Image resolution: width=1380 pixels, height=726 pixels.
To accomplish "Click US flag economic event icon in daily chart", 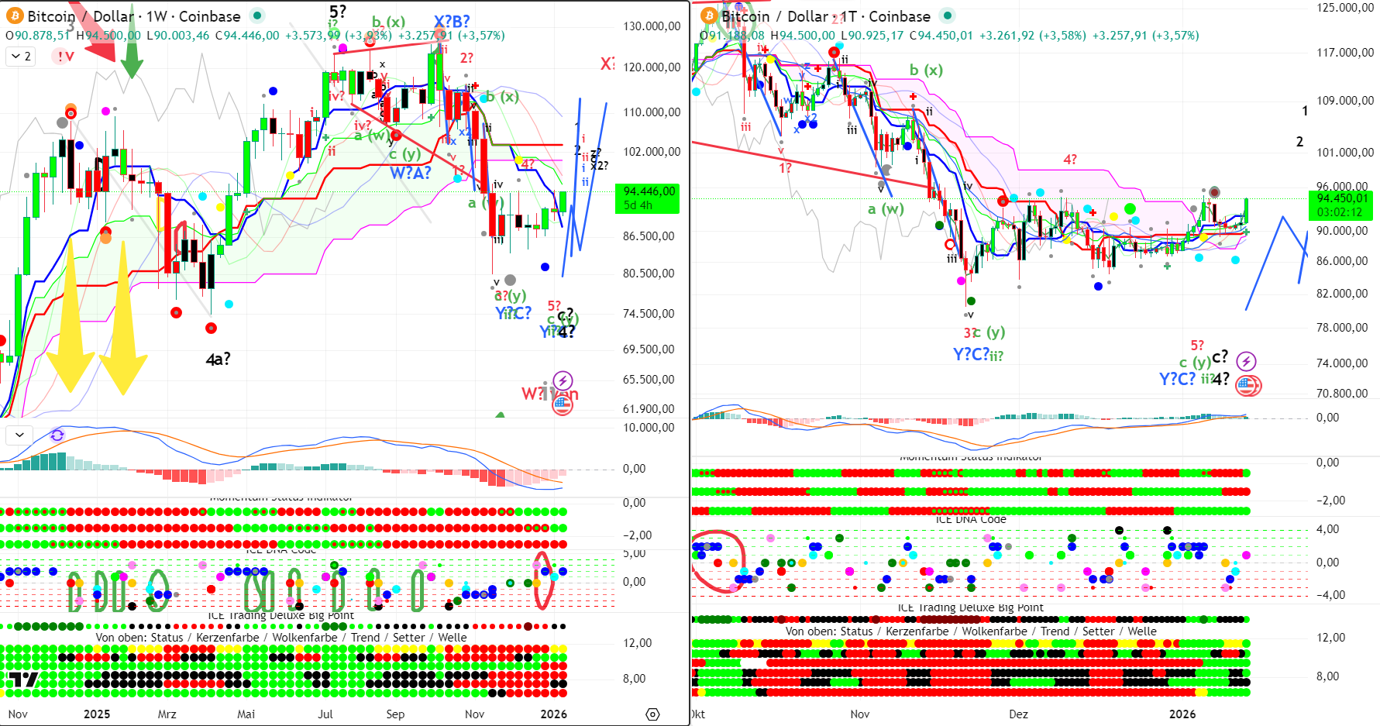I will tap(1248, 384).
